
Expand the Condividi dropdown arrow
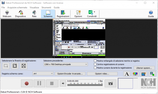pyautogui.click(x=94, y=12)
